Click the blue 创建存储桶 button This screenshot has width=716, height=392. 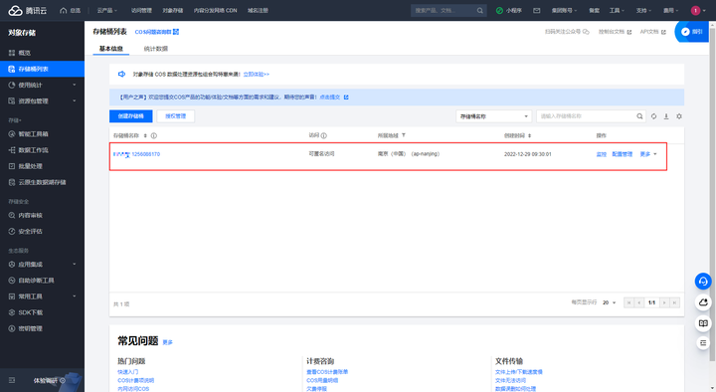[130, 116]
